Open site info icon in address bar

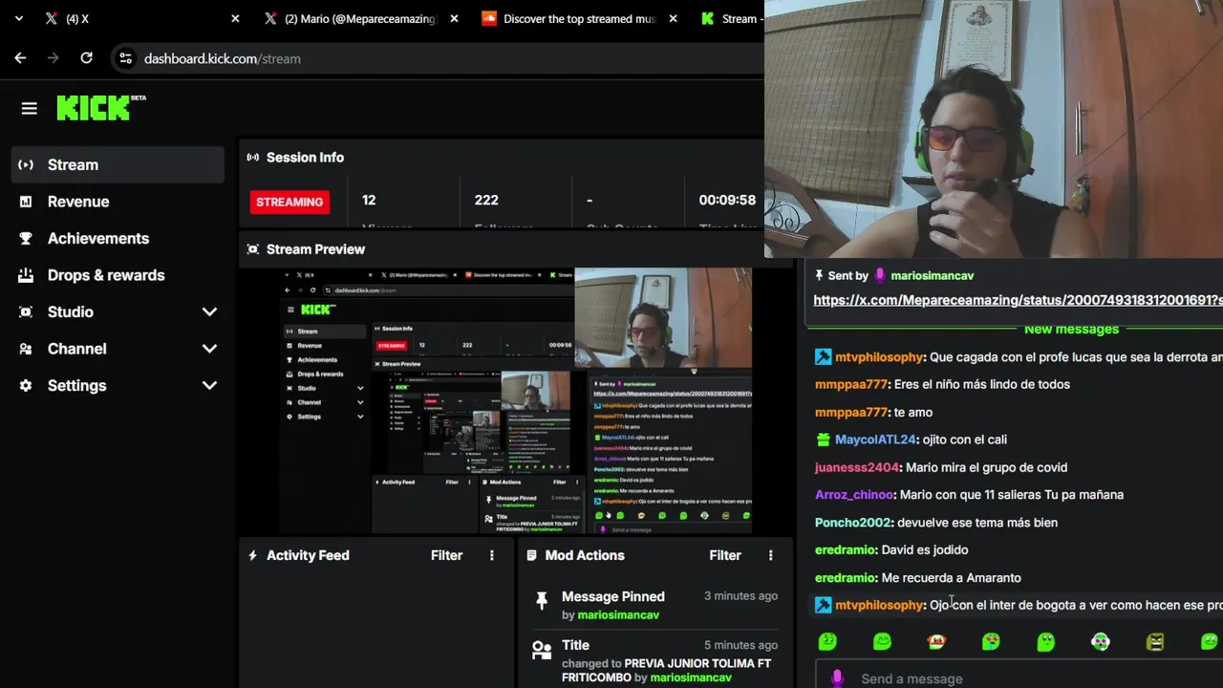coord(125,58)
